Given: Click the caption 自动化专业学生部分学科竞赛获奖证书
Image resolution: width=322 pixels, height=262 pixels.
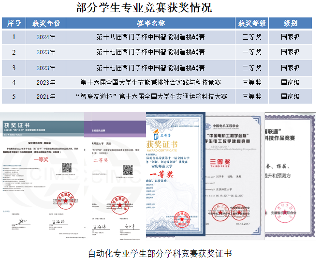Looking at the screenshot, I should pyautogui.click(x=160, y=253).
